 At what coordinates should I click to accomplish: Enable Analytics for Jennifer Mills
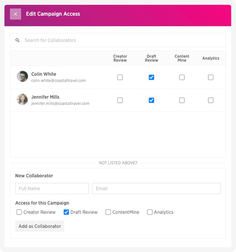[x=211, y=100]
